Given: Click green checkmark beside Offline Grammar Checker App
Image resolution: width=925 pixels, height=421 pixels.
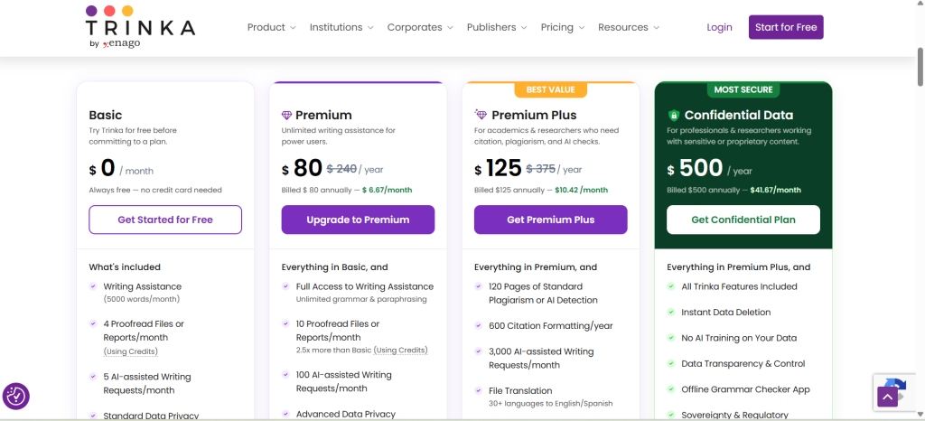Looking at the screenshot, I should 671,389.
